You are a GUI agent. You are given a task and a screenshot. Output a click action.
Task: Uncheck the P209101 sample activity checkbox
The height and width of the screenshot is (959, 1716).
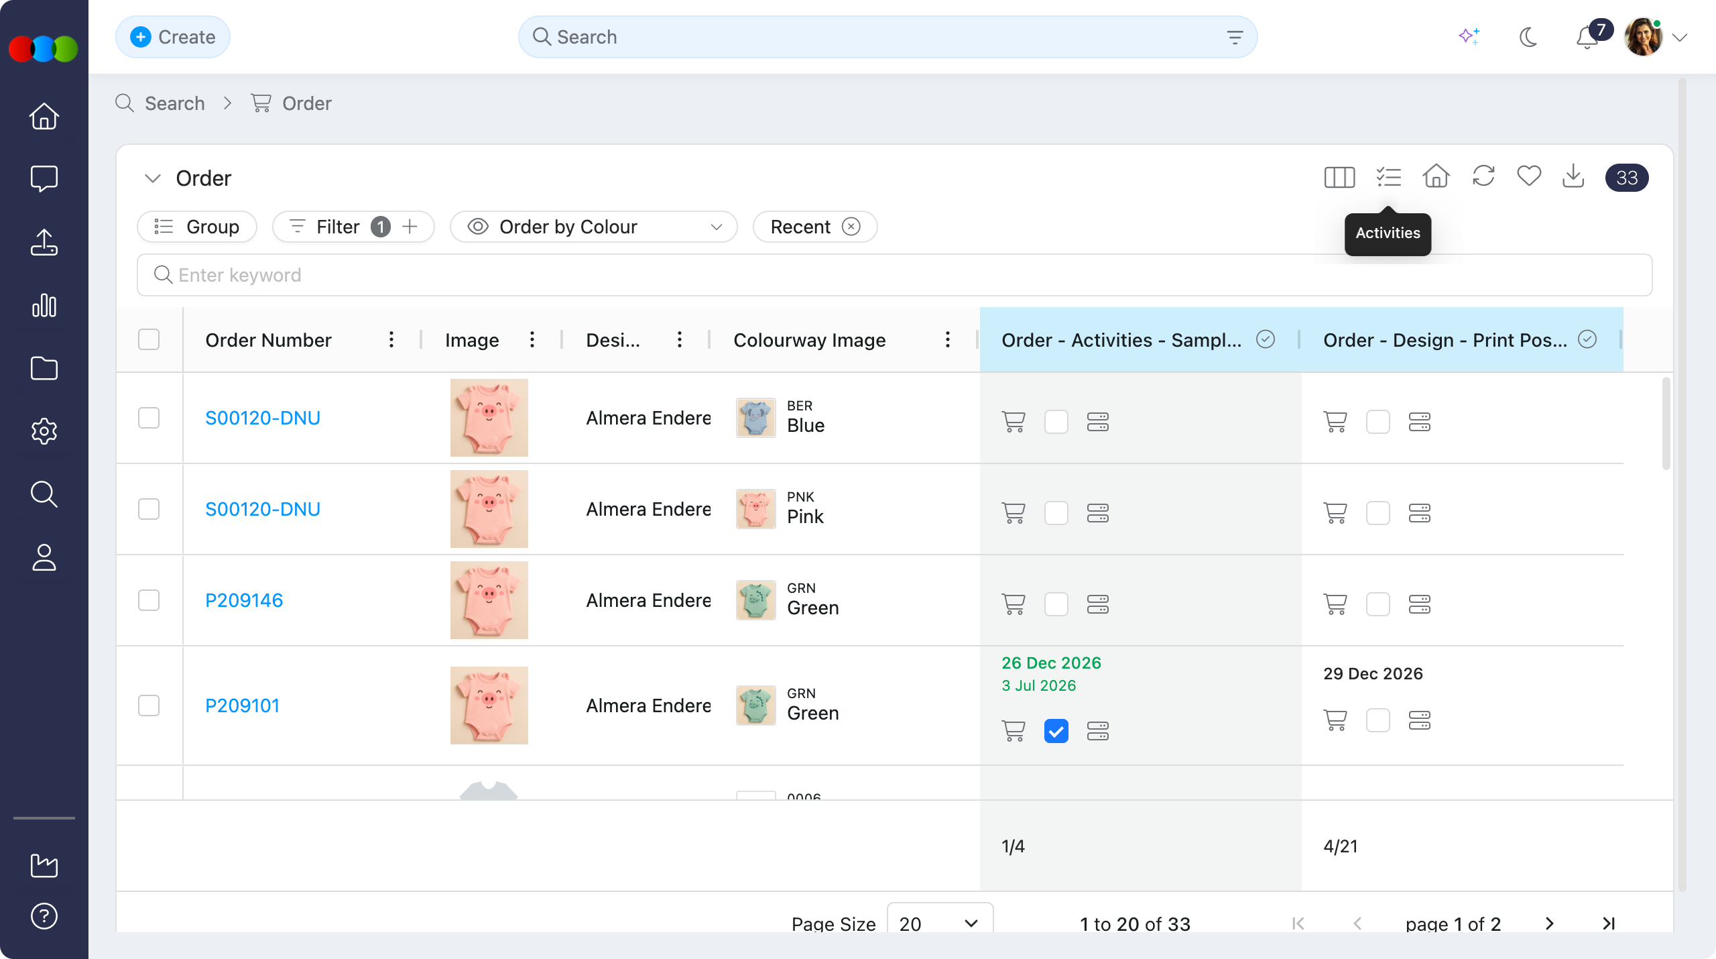1056,731
